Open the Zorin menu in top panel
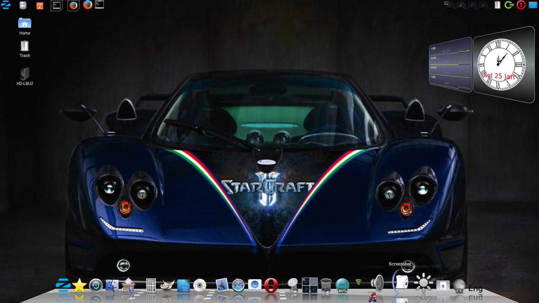Image resolution: width=539 pixels, height=303 pixels. click(6, 5)
